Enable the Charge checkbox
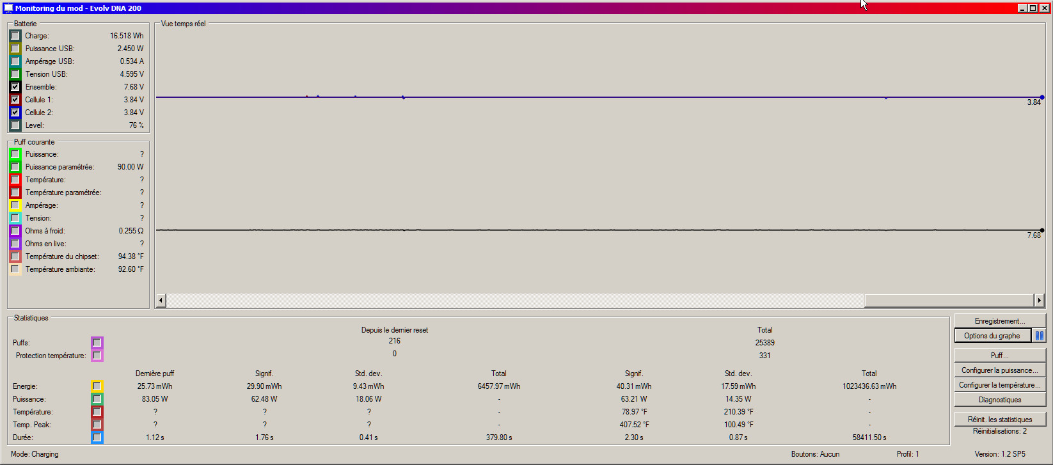Viewport: 1053px width, 465px height. pos(15,36)
